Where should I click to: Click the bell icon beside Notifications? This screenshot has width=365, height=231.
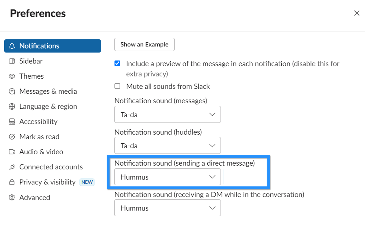coord(12,46)
